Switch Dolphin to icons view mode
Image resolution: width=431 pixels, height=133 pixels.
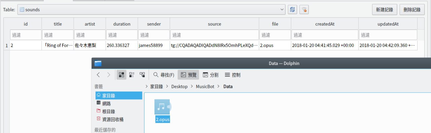click(x=122, y=75)
